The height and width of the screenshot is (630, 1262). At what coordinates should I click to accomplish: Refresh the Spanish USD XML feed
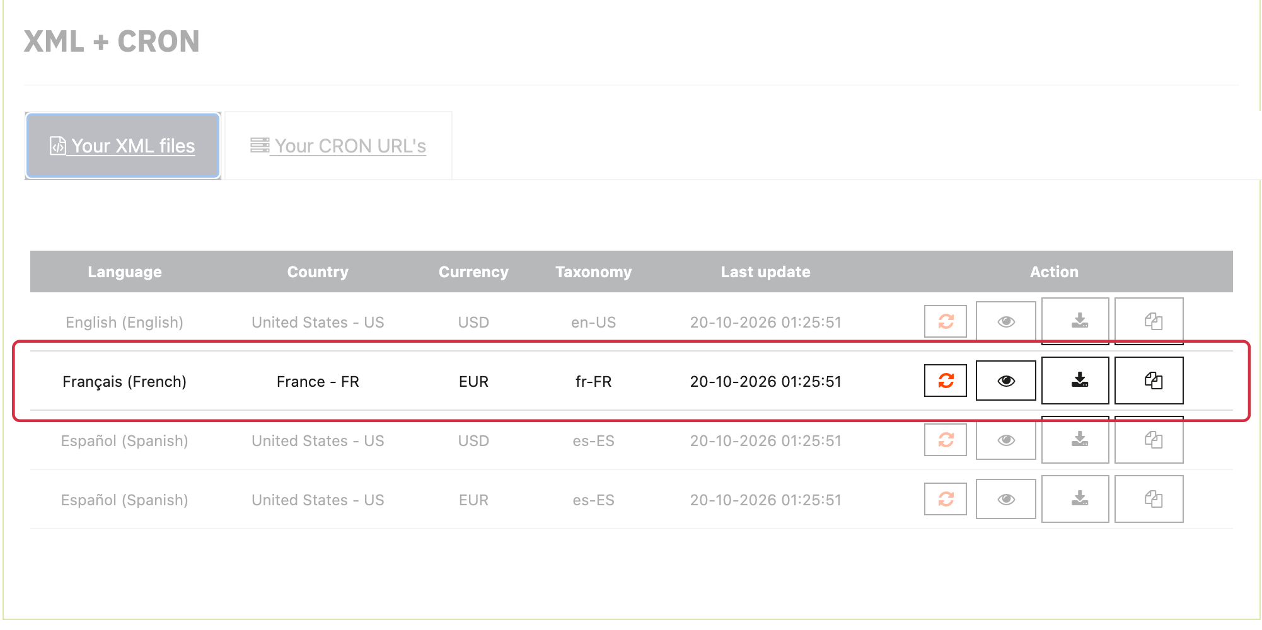click(945, 440)
